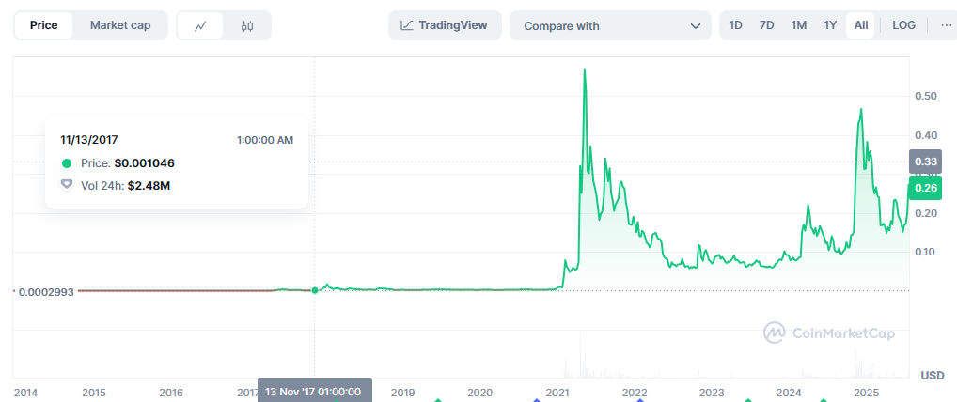This screenshot has width=957, height=402.
Task: Toggle LOG scale on the chart
Action: 903,25
